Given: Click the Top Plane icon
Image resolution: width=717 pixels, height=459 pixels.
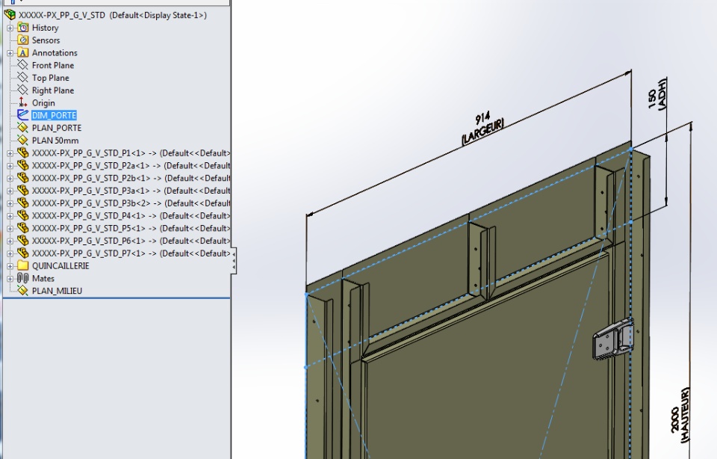Looking at the screenshot, I should click(23, 78).
